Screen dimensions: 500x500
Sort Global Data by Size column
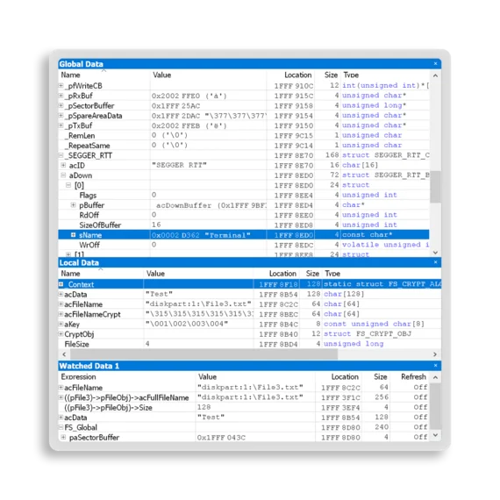click(327, 75)
